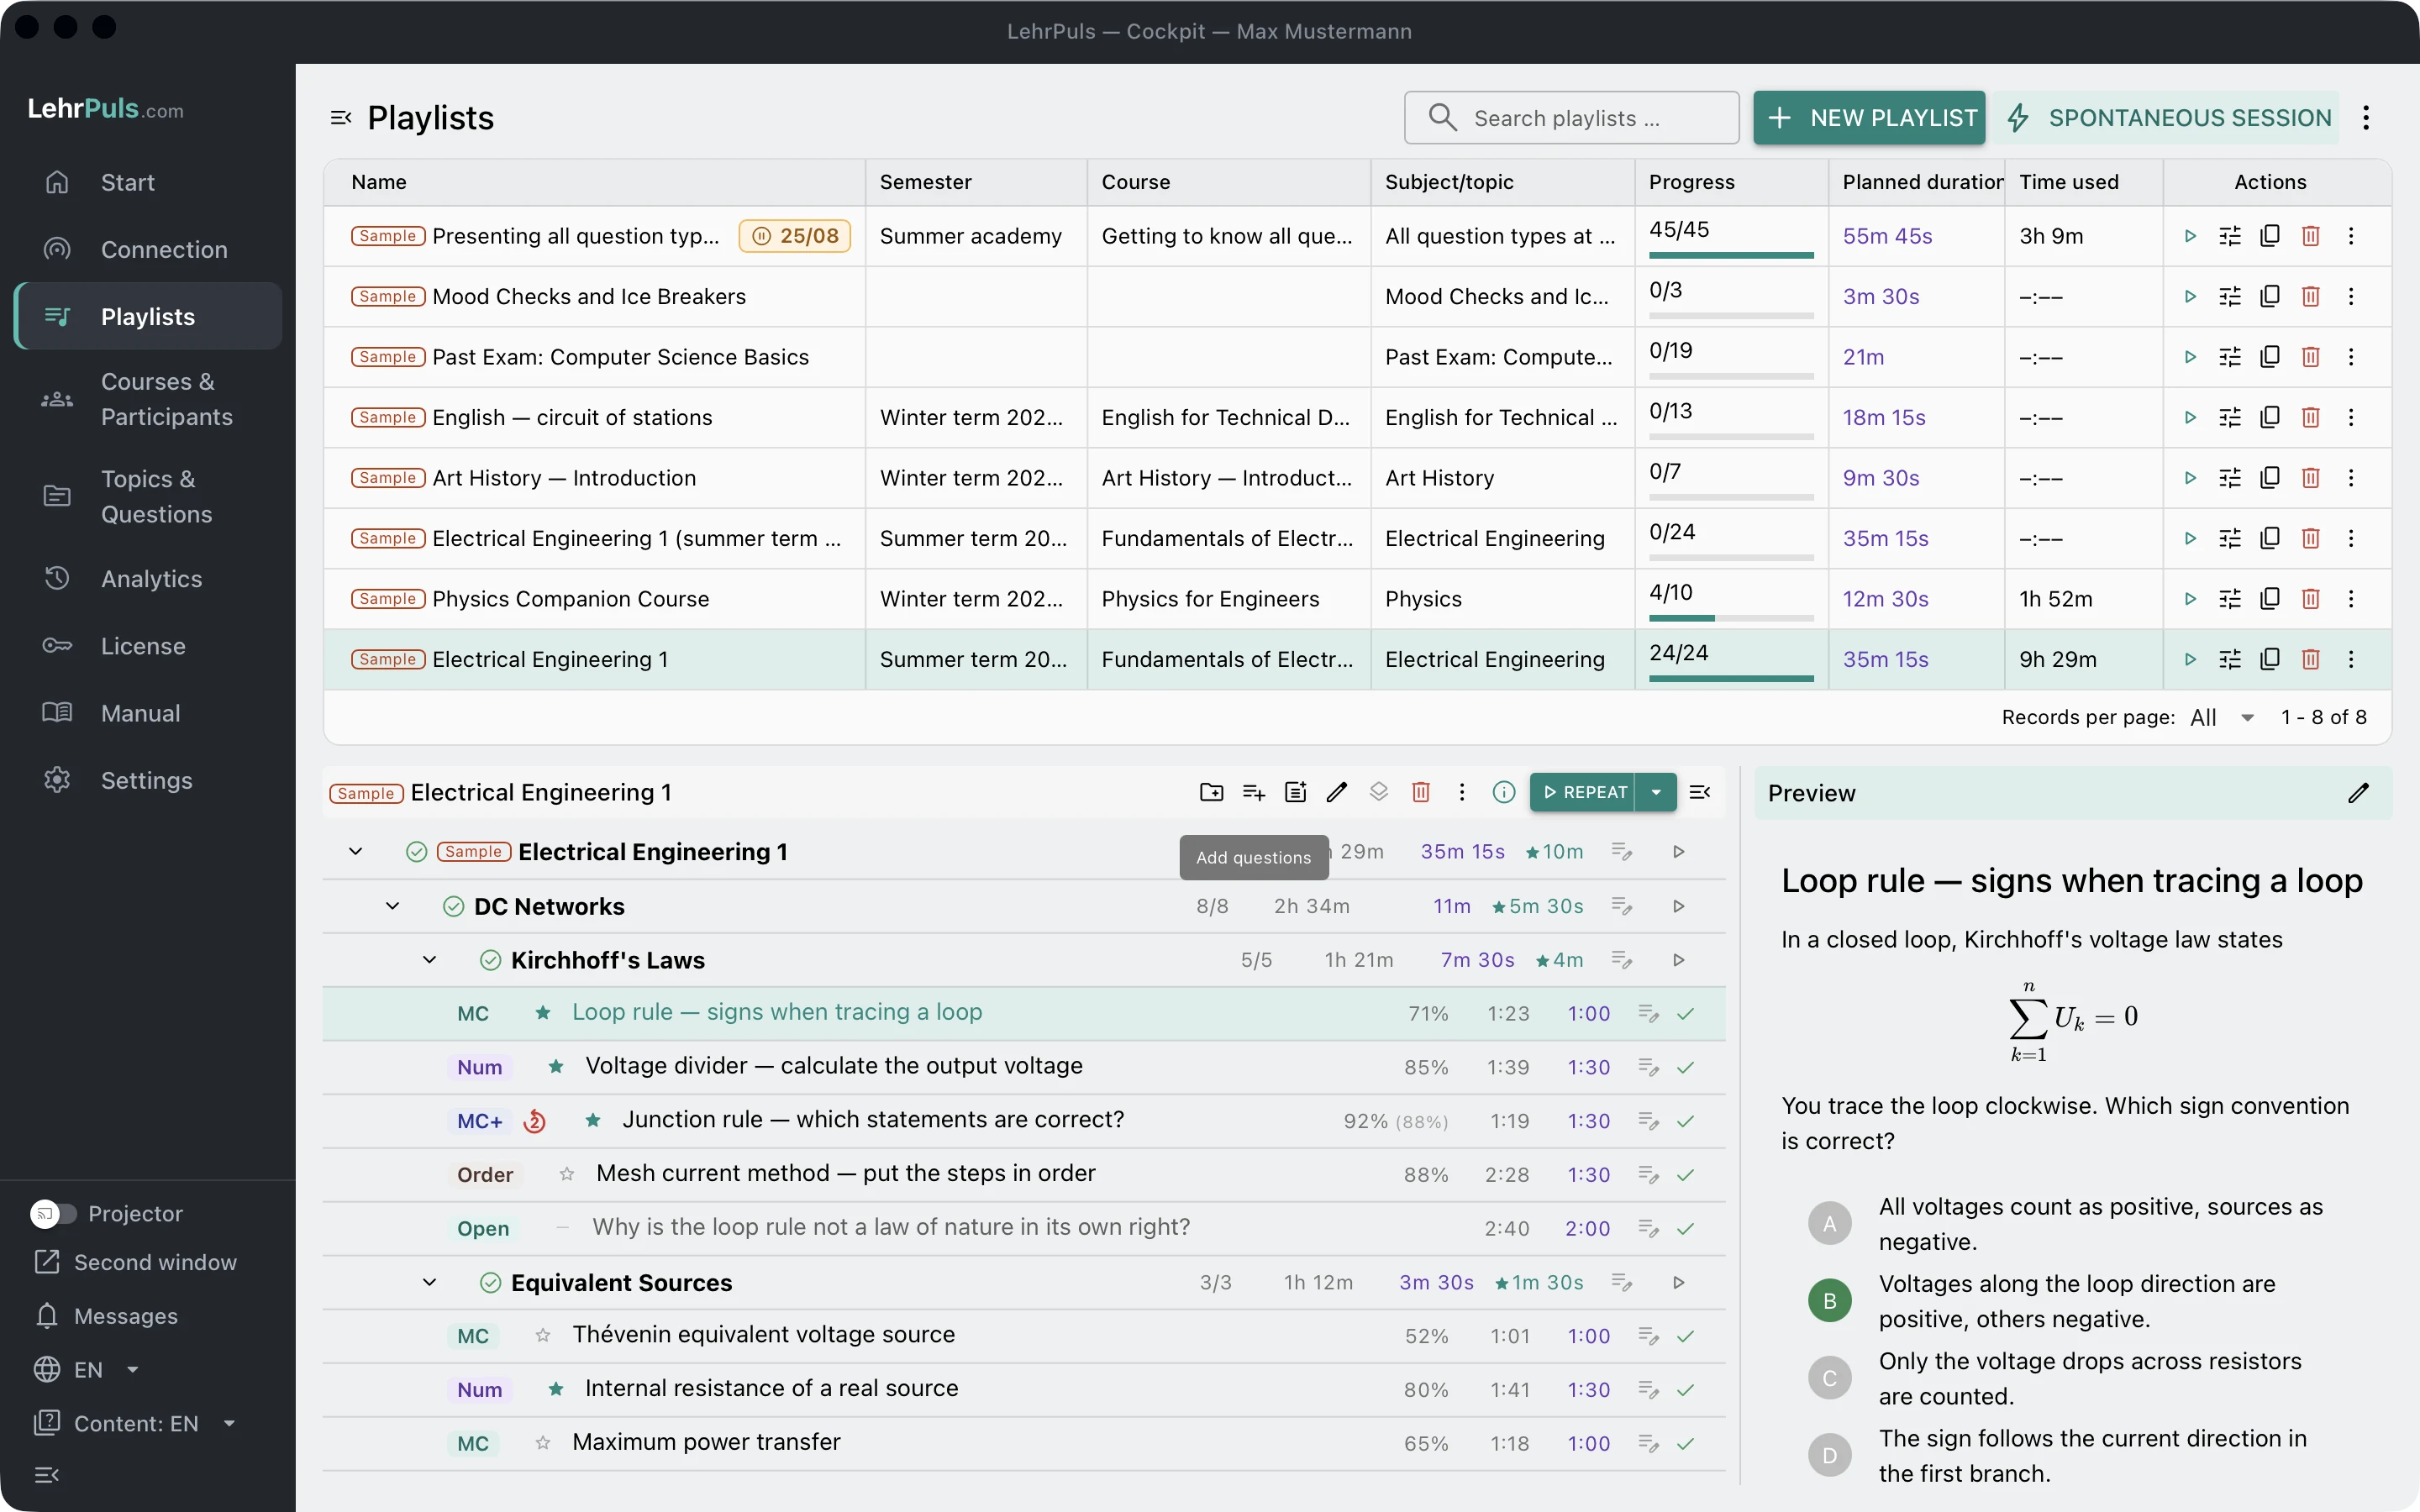Open Second window link in sidebar
The width and height of the screenshot is (2420, 1512).
click(x=136, y=1262)
